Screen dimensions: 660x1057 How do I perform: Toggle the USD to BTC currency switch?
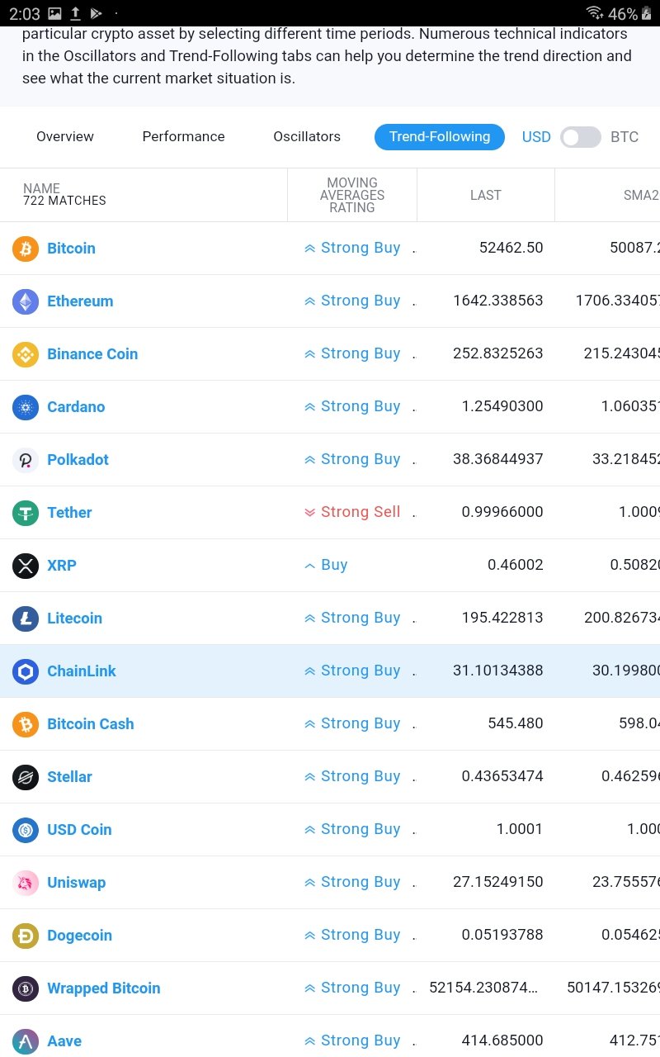point(581,137)
